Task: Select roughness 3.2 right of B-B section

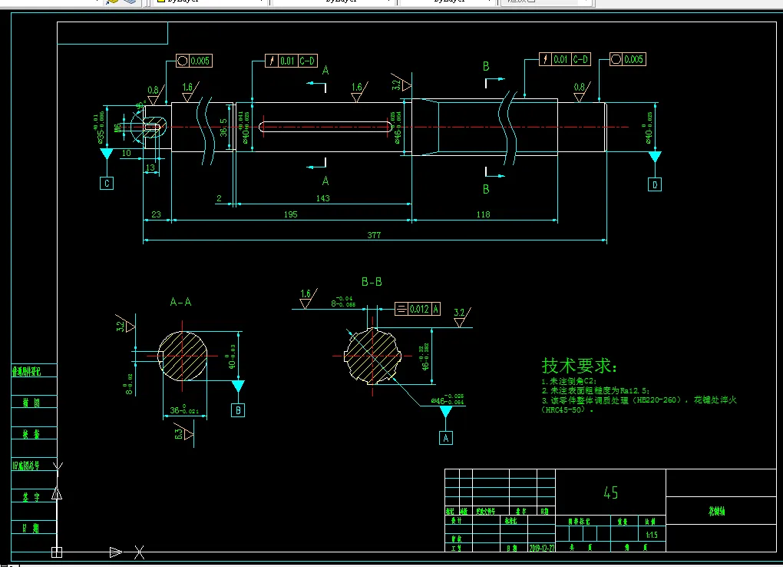Action: tap(462, 317)
